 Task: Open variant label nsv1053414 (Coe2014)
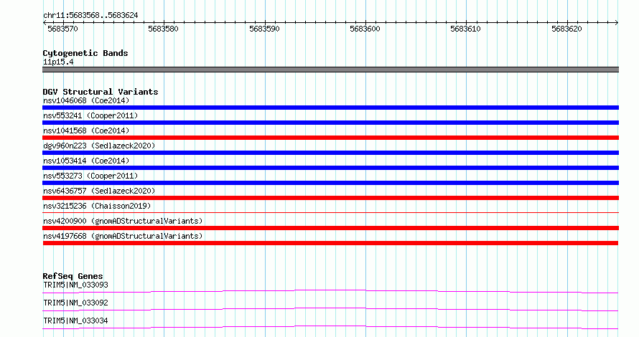point(86,161)
